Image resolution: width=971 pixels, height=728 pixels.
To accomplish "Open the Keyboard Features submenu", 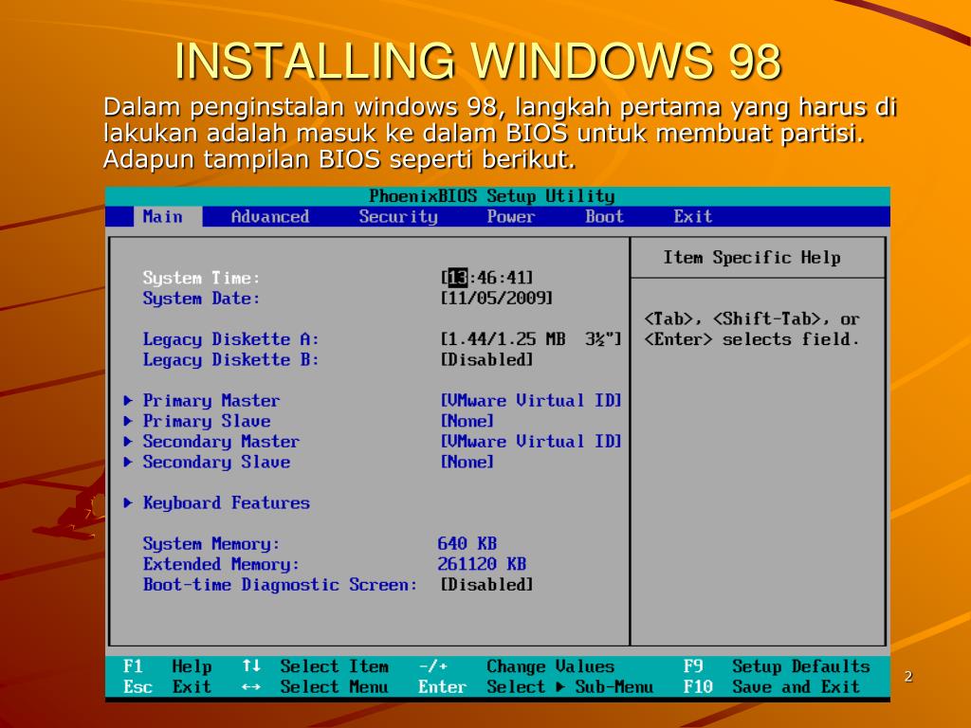I will pos(226,502).
